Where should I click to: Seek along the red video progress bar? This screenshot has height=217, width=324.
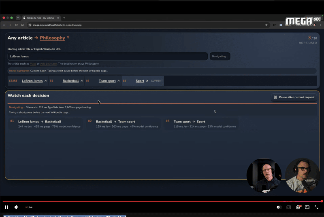[162, 201]
